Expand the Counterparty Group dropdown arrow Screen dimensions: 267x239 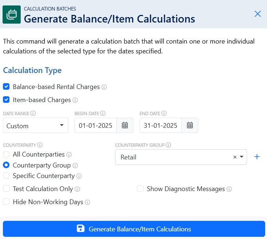242,157
